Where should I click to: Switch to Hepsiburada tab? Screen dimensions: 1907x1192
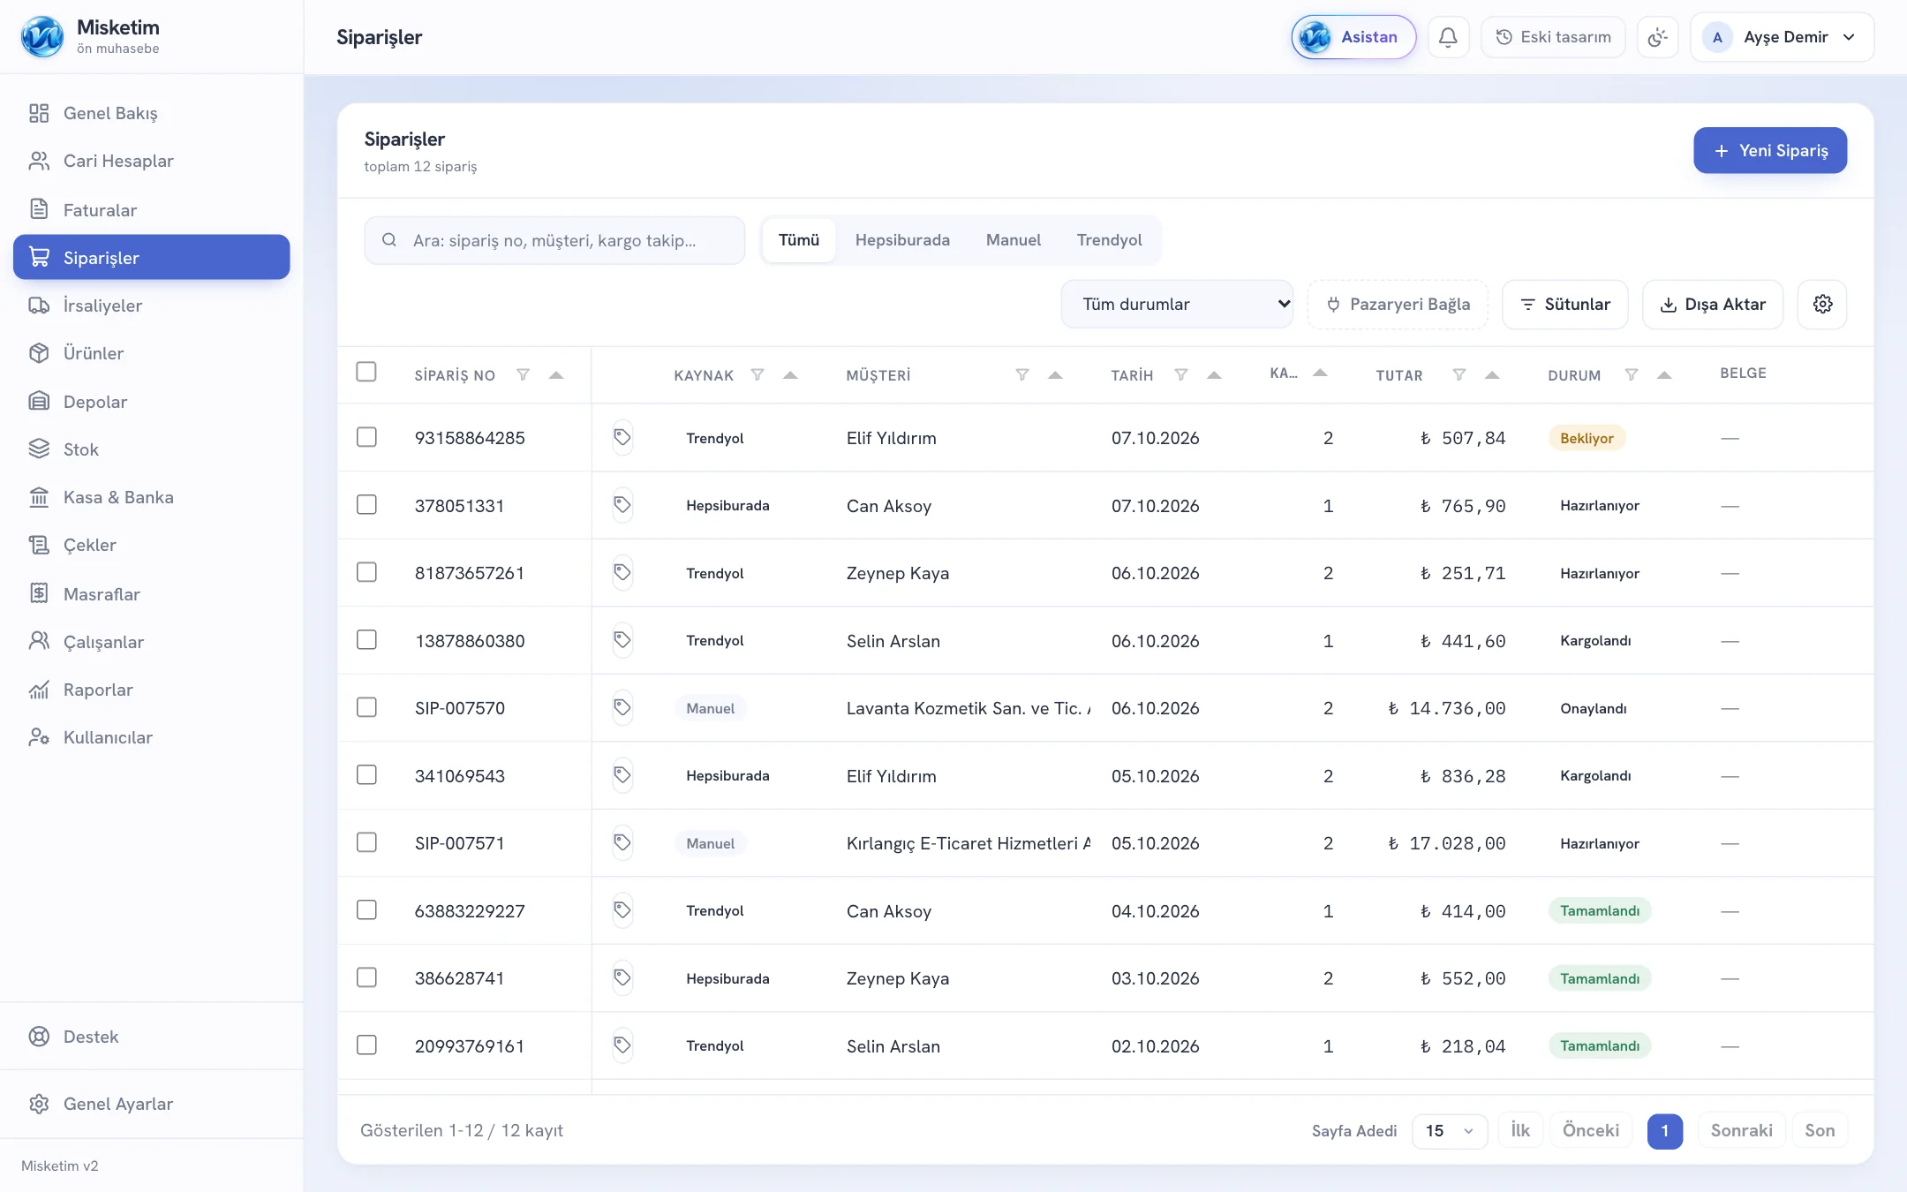pyautogui.click(x=902, y=240)
